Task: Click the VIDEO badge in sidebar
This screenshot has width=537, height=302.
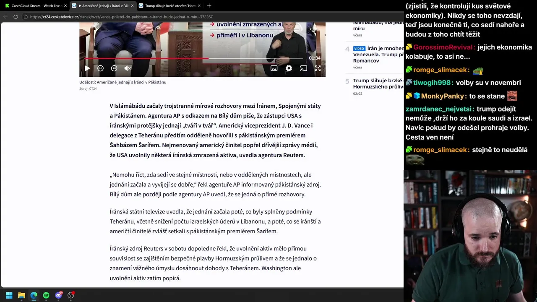Action: [x=359, y=49]
